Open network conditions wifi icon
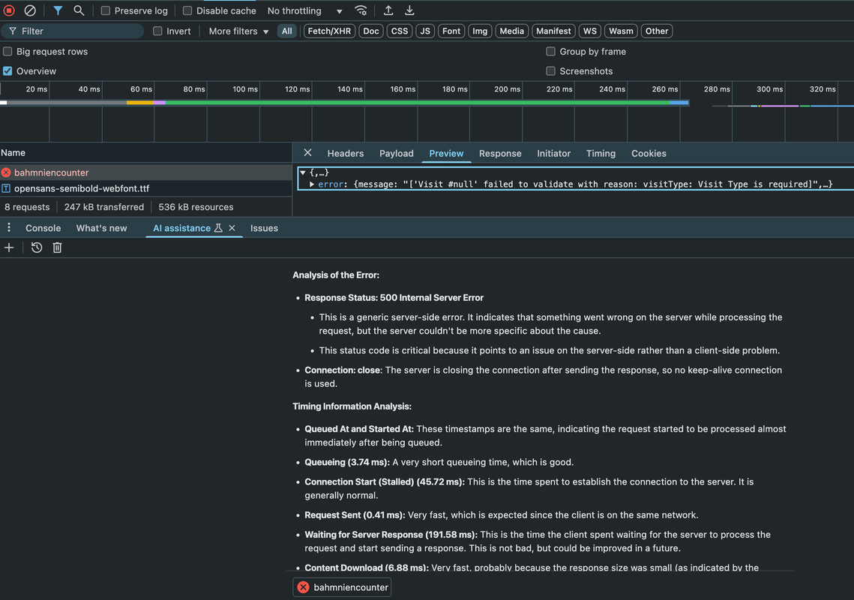 (361, 10)
